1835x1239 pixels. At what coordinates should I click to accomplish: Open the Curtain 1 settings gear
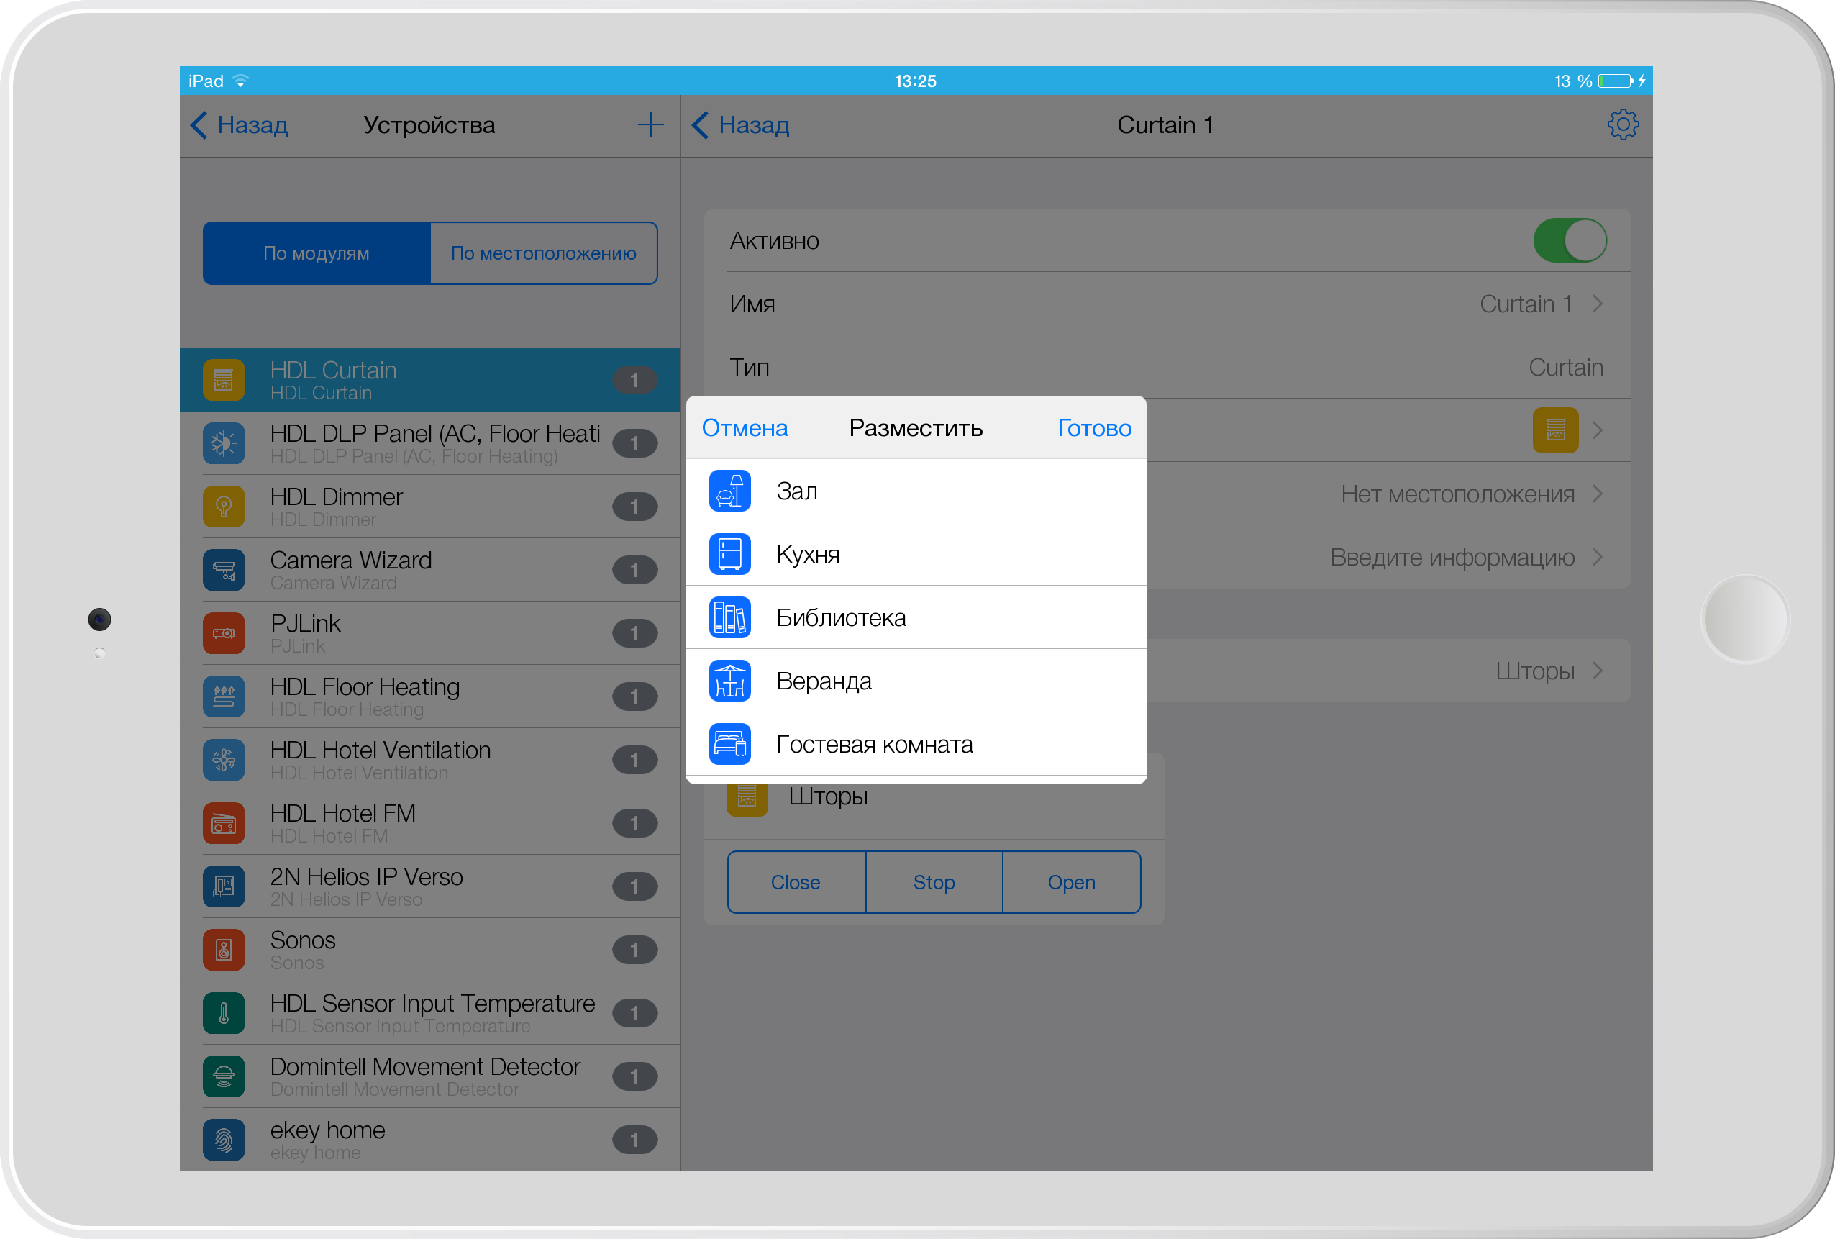pos(1624,124)
